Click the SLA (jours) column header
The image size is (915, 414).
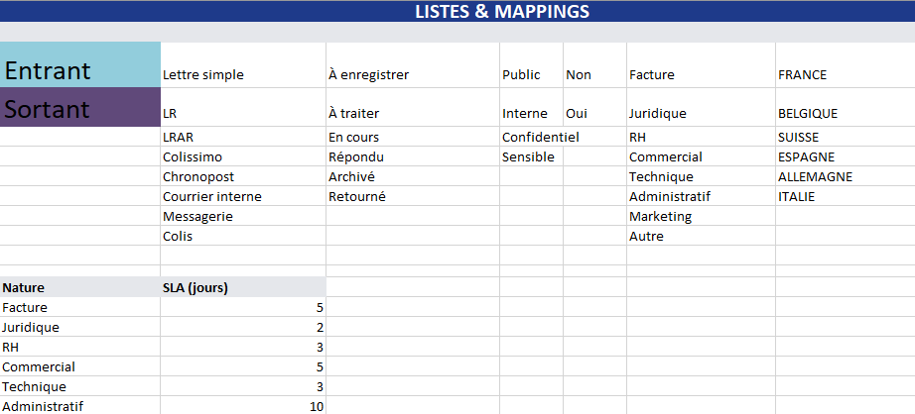[242, 288]
